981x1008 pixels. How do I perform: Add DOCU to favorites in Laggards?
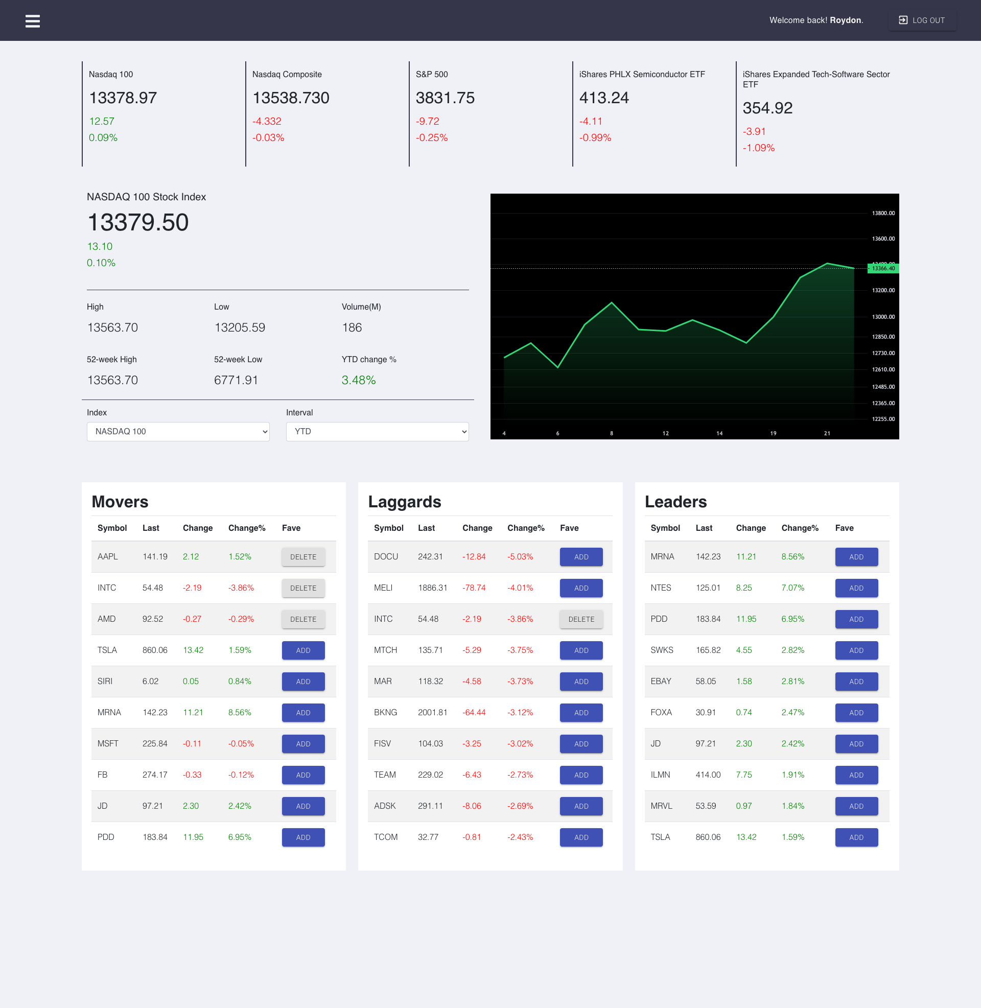click(x=580, y=557)
